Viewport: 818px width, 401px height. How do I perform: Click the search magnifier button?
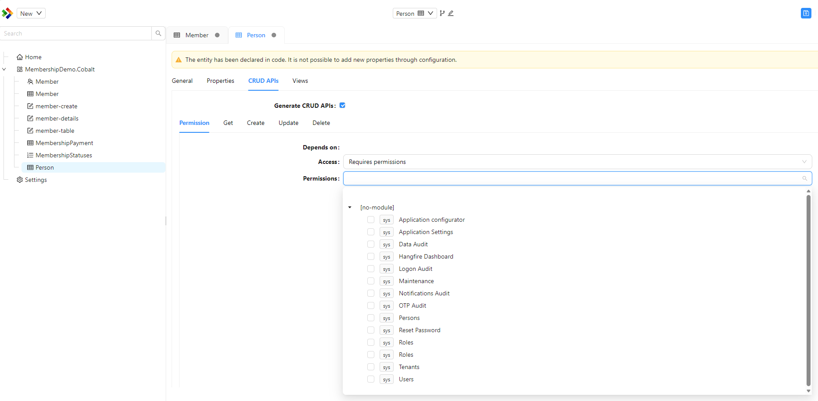tap(158, 33)
